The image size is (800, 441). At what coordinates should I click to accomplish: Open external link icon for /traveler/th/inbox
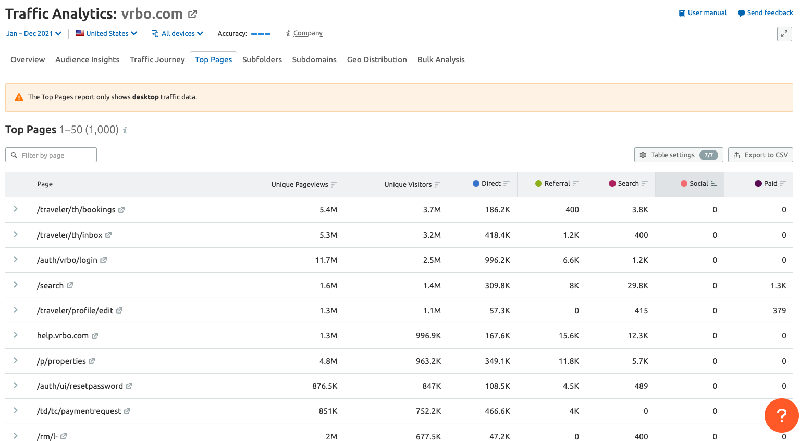click(108, 235)
